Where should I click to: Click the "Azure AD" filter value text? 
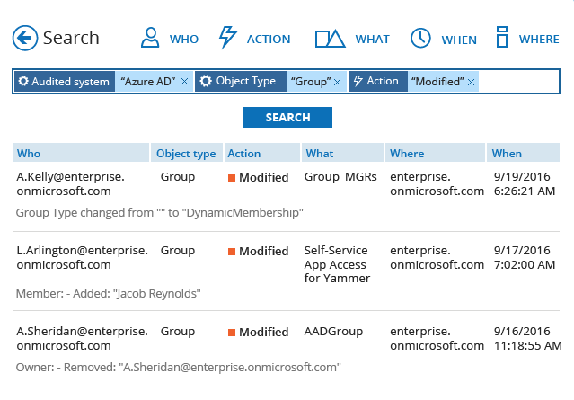coord(148,81)
